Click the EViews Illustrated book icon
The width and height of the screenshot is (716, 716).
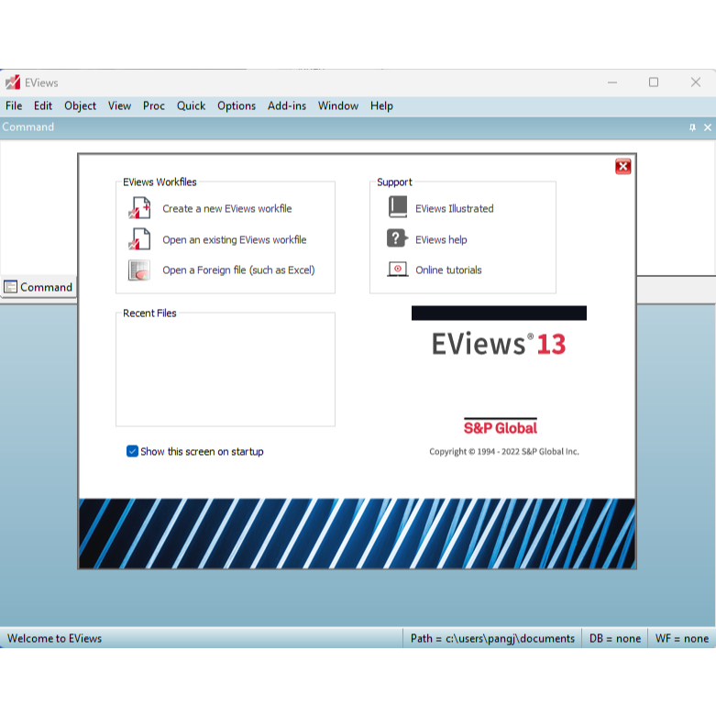point(397,208)
